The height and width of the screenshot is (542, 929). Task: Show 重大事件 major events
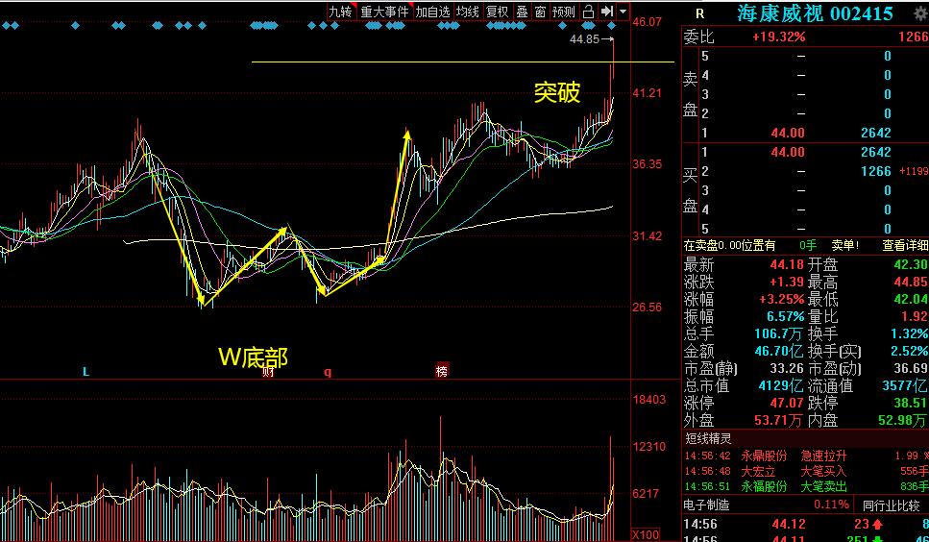pos(384,12)
